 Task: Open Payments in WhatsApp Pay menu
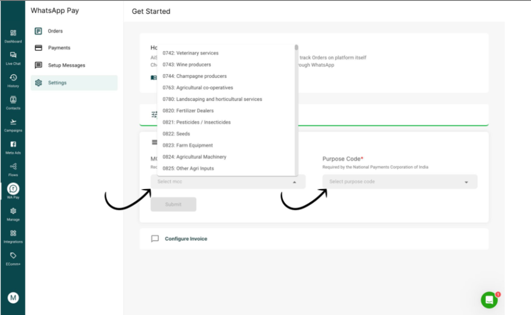pos(74,48)
